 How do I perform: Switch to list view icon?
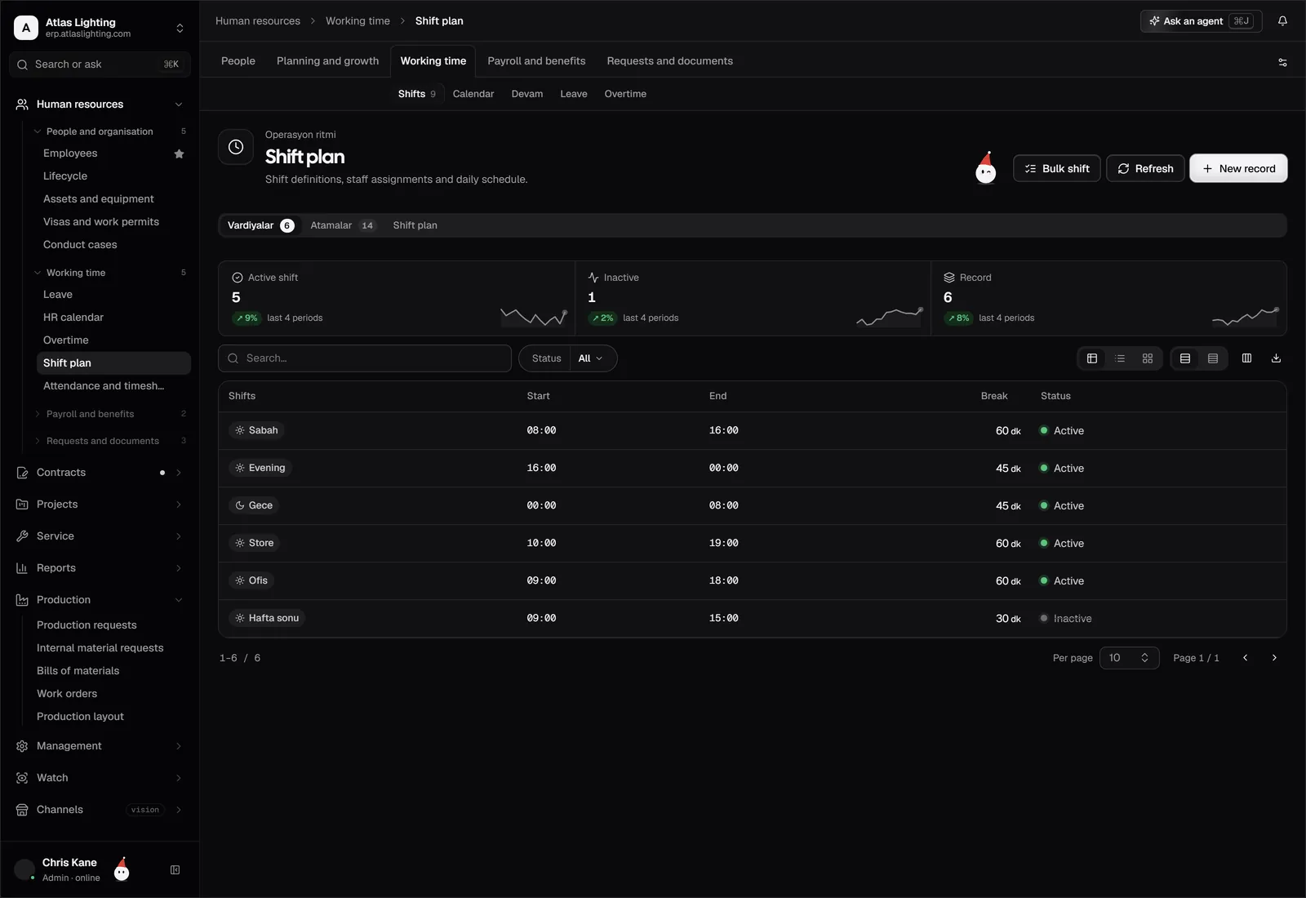pyautogui.click(x=1120, y=358)
